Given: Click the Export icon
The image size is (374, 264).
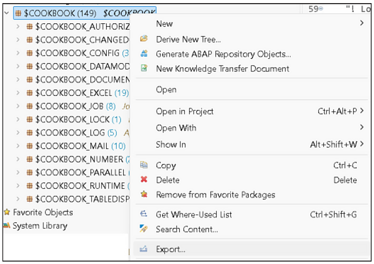Looking at the screenshot, I should (x=144, y=249).
